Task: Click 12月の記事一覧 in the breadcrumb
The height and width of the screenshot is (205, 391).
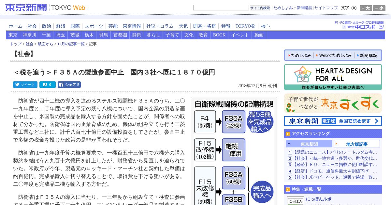Action: pyautogui.click(x=71, y=44)
